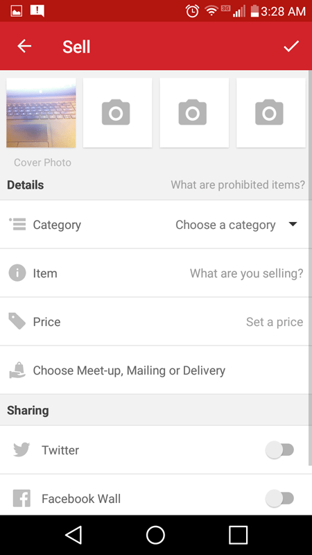Add a photo in fourth camera slot
The width and height of the screenshot is (312, 555).
pyautogui.click(x=271, y=112)
